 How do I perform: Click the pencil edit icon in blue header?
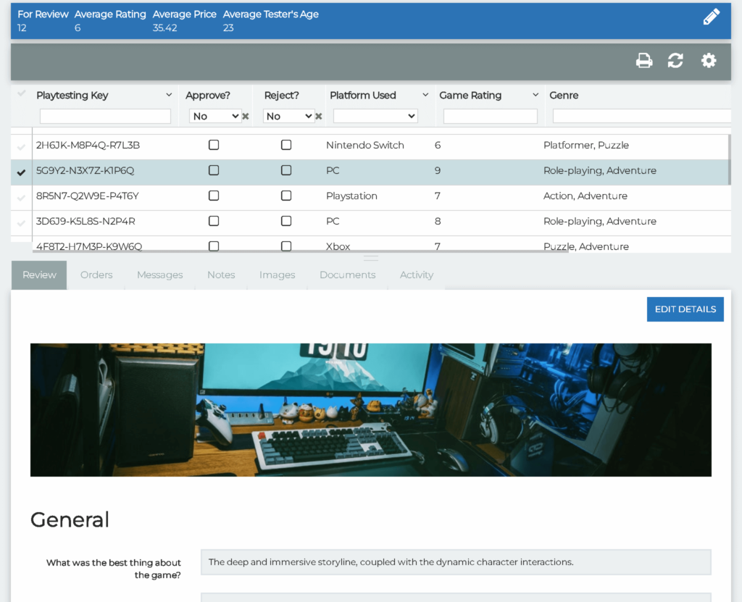click(x=712, y=17)
